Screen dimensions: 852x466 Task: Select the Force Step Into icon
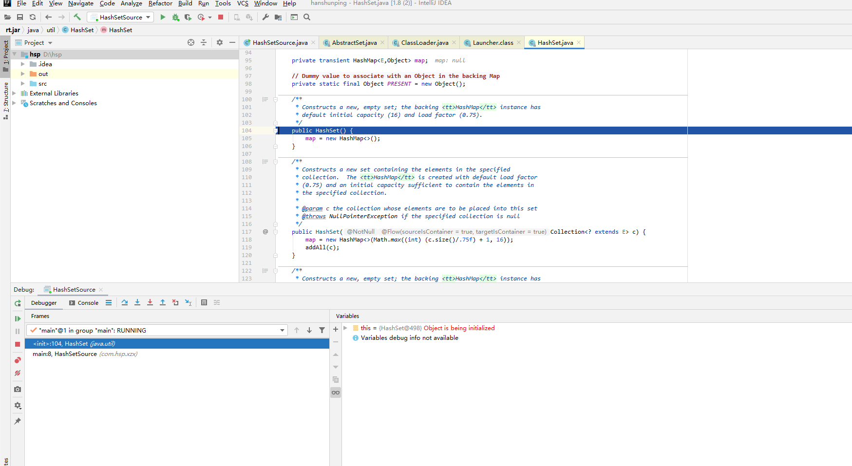coord(150,302)
